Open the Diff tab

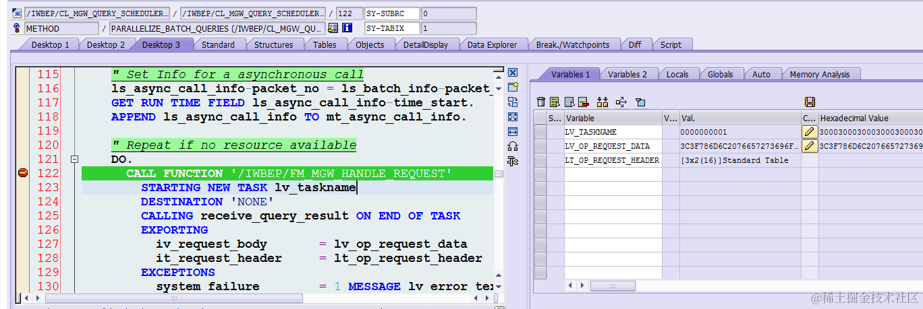pyautogui.click(x=635, y=44)
